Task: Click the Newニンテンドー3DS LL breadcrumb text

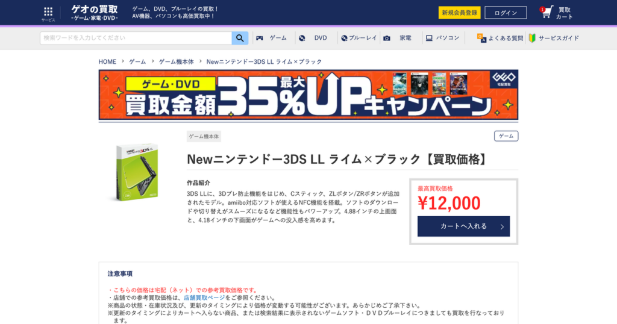Action: 264,62
